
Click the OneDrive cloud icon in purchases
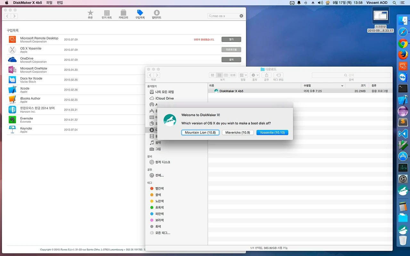coord(12,60)
